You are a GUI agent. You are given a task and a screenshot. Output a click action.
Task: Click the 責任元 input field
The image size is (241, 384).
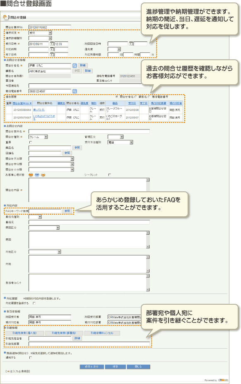[89, 222]
